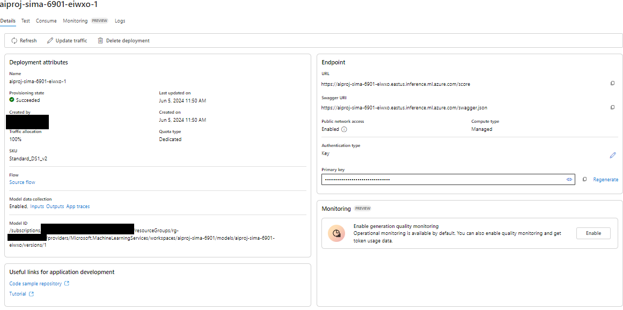Open the App traces link
This screenshot has width=623, height=310.
(78, 206)
